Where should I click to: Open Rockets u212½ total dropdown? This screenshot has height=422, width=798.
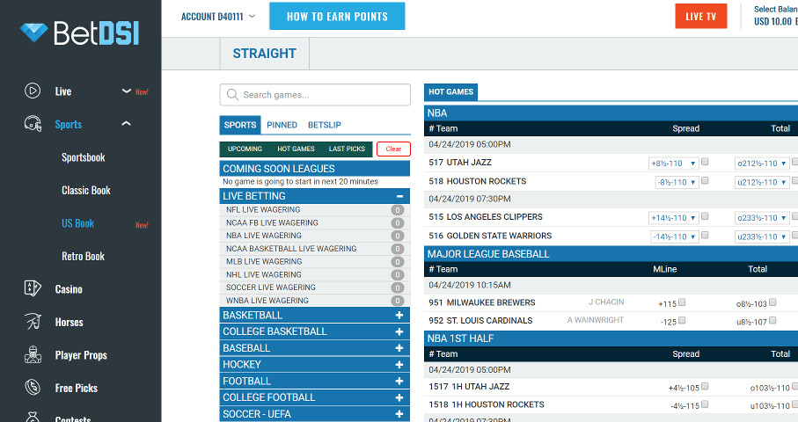click(x=763, y=182)
